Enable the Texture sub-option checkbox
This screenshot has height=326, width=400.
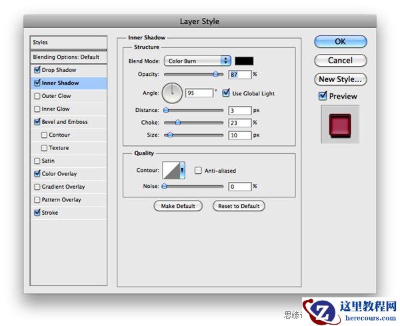point(44,148)
